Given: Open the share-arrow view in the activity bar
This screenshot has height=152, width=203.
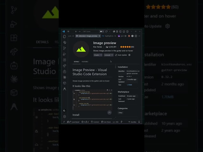Looking at the screenshot, I should pos(64,66).
